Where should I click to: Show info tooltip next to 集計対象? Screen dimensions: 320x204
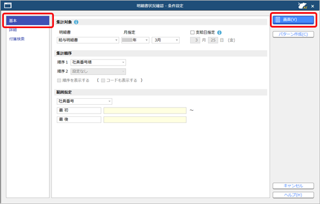[76, 22]
